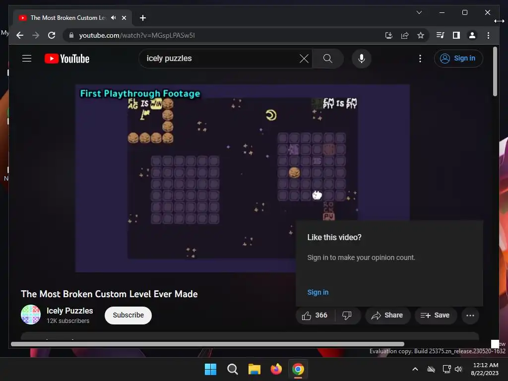Open File Explorer from taskbar
Viewport: 508px width, 381px height.
click(254, 369)
